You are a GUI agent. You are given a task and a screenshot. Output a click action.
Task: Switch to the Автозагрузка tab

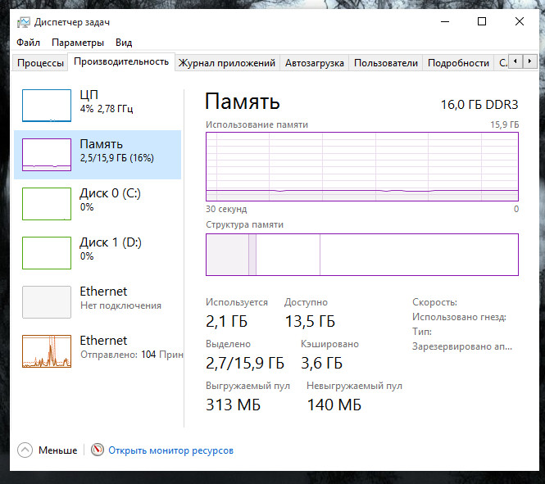[x=315, y=63]
